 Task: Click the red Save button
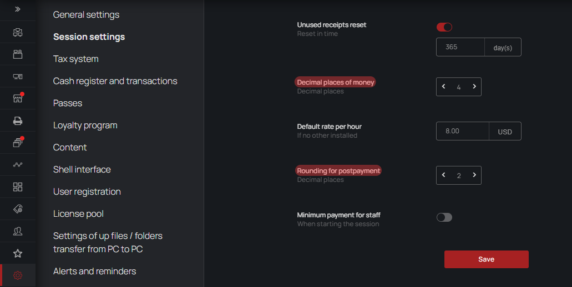coord(486,259)
